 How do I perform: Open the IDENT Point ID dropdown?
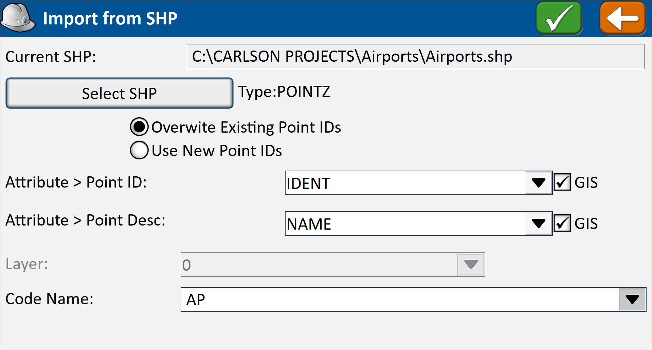click(539, 183)
